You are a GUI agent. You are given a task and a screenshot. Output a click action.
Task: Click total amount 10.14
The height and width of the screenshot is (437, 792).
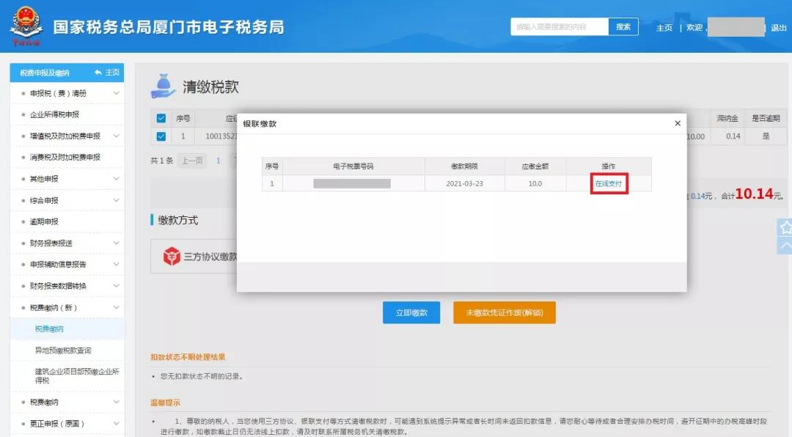click(754, 194)
